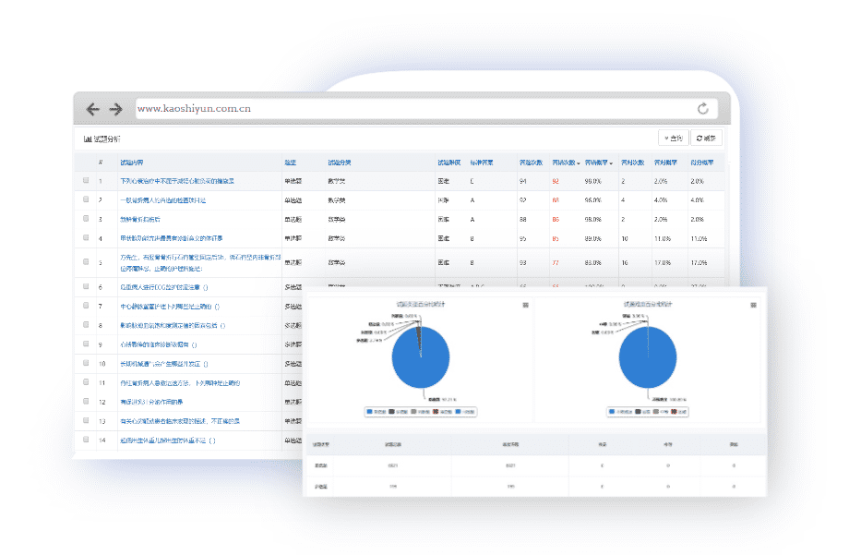849x555 pixels.
Task: Tick the checkbox in row 4
Action: pyautogui.click(x=86, y=237)
